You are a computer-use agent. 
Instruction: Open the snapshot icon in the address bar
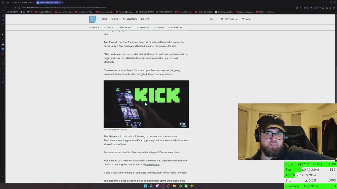click(x=304, y=8)
